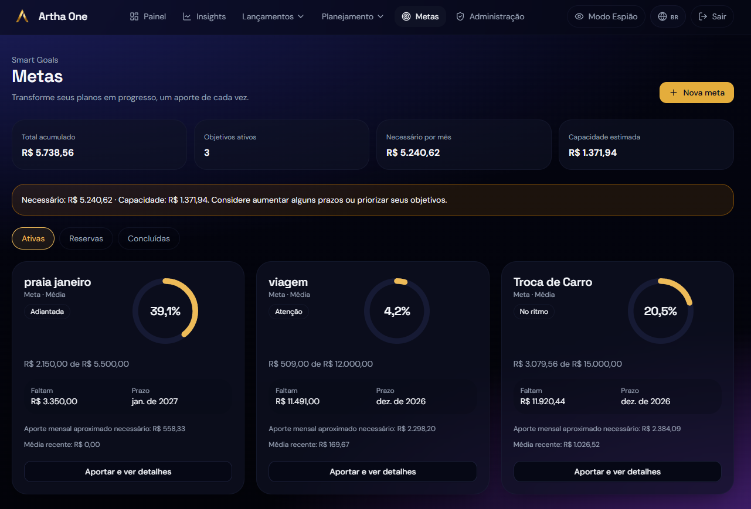Viewport: 751px width, 509px height.
Task: Open details for Troca de Carro goal
Action: coord(617,472)
